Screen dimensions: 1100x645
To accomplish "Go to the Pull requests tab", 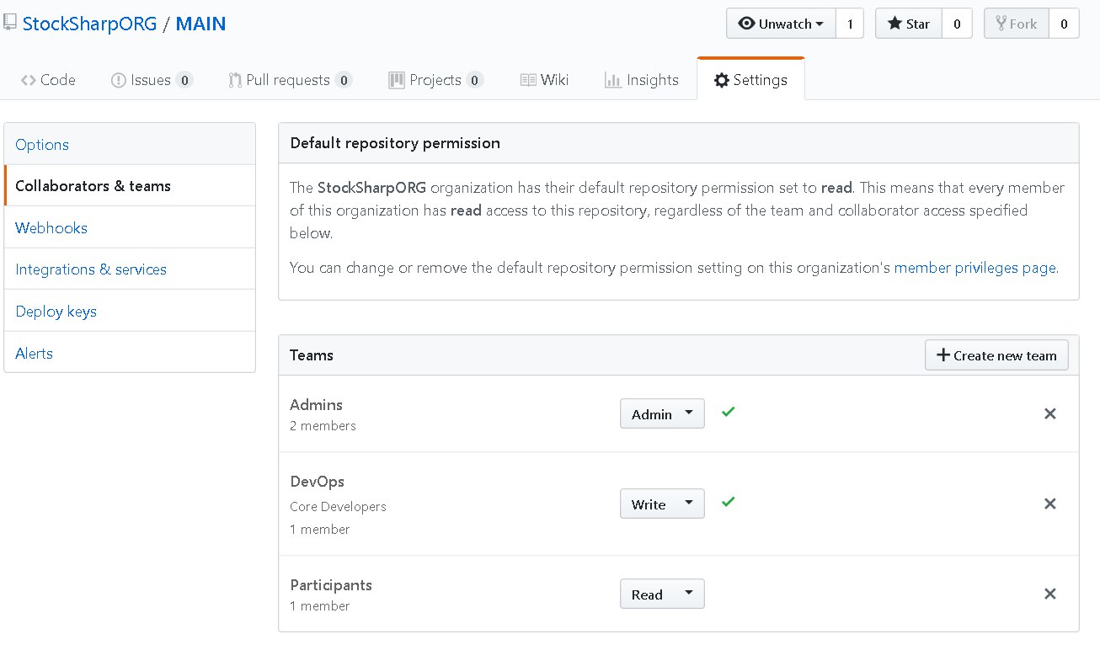I will (x=290, y=80).
